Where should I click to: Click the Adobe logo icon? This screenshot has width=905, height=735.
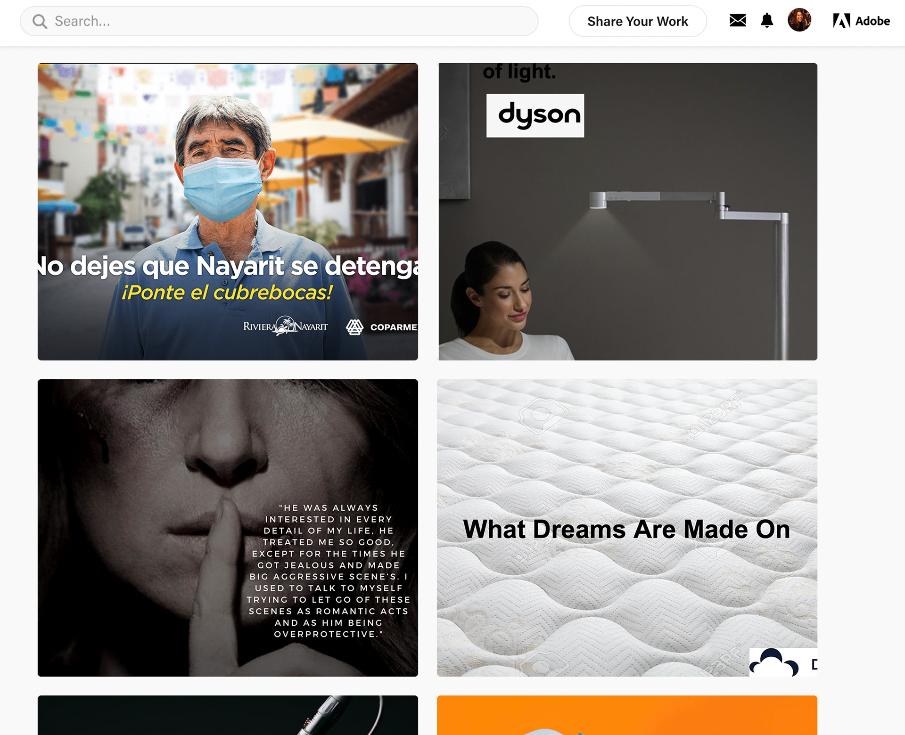click(841, 21)
